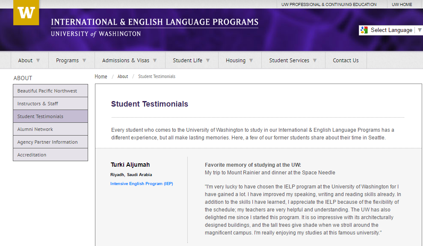423x246 pixels.
Task: Expand the Admissions & Visas arrow
Action: pyautogui.click(x=155, y=61)
